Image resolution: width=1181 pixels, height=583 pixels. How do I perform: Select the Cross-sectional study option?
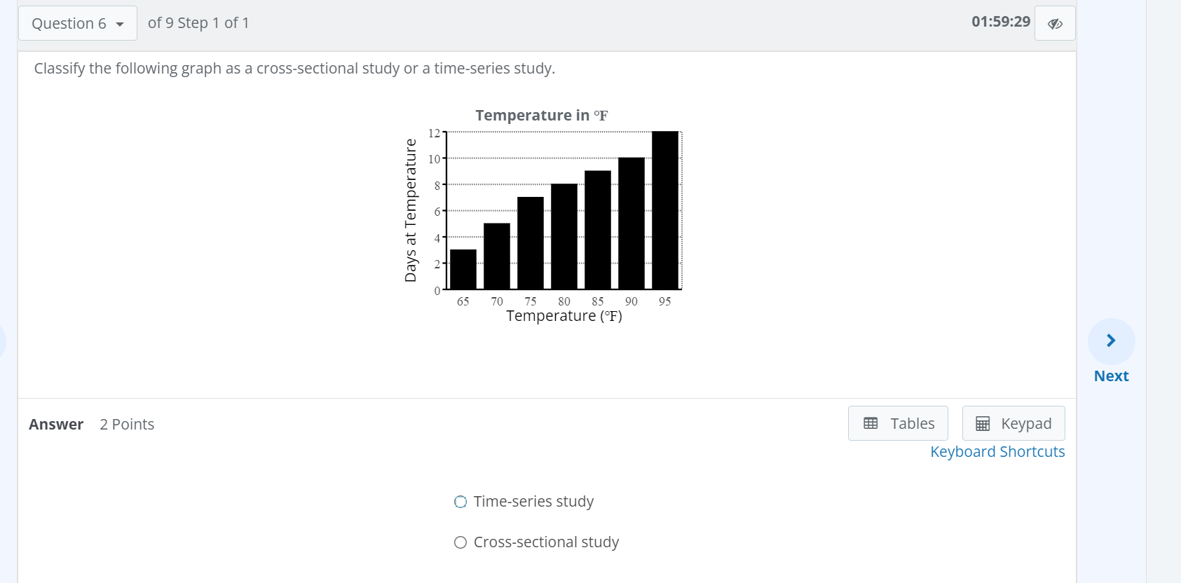(460, 542)
